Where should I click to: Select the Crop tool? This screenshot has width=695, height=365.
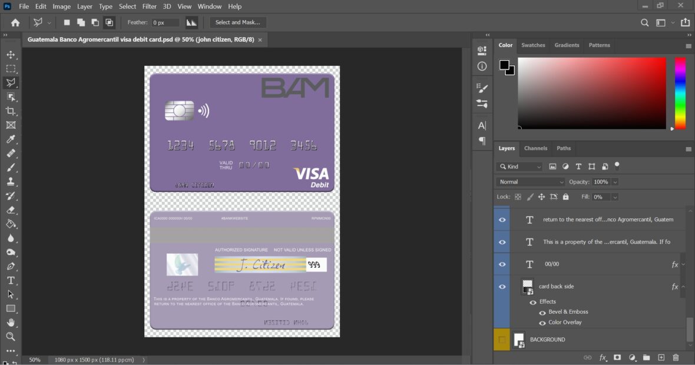11,111
